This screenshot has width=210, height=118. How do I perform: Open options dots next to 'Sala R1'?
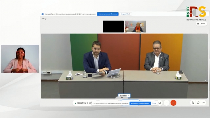[129, 96]
